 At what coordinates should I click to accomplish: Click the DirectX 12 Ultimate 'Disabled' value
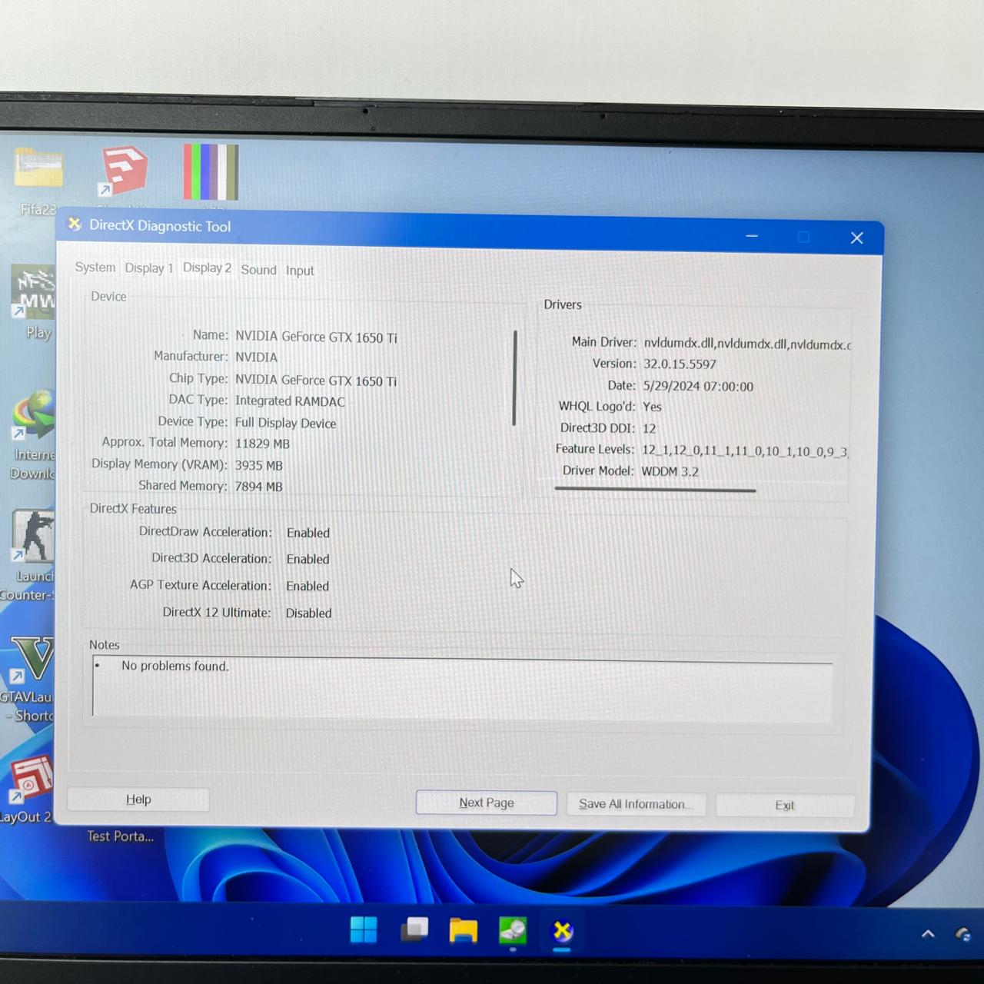[309, 613]
